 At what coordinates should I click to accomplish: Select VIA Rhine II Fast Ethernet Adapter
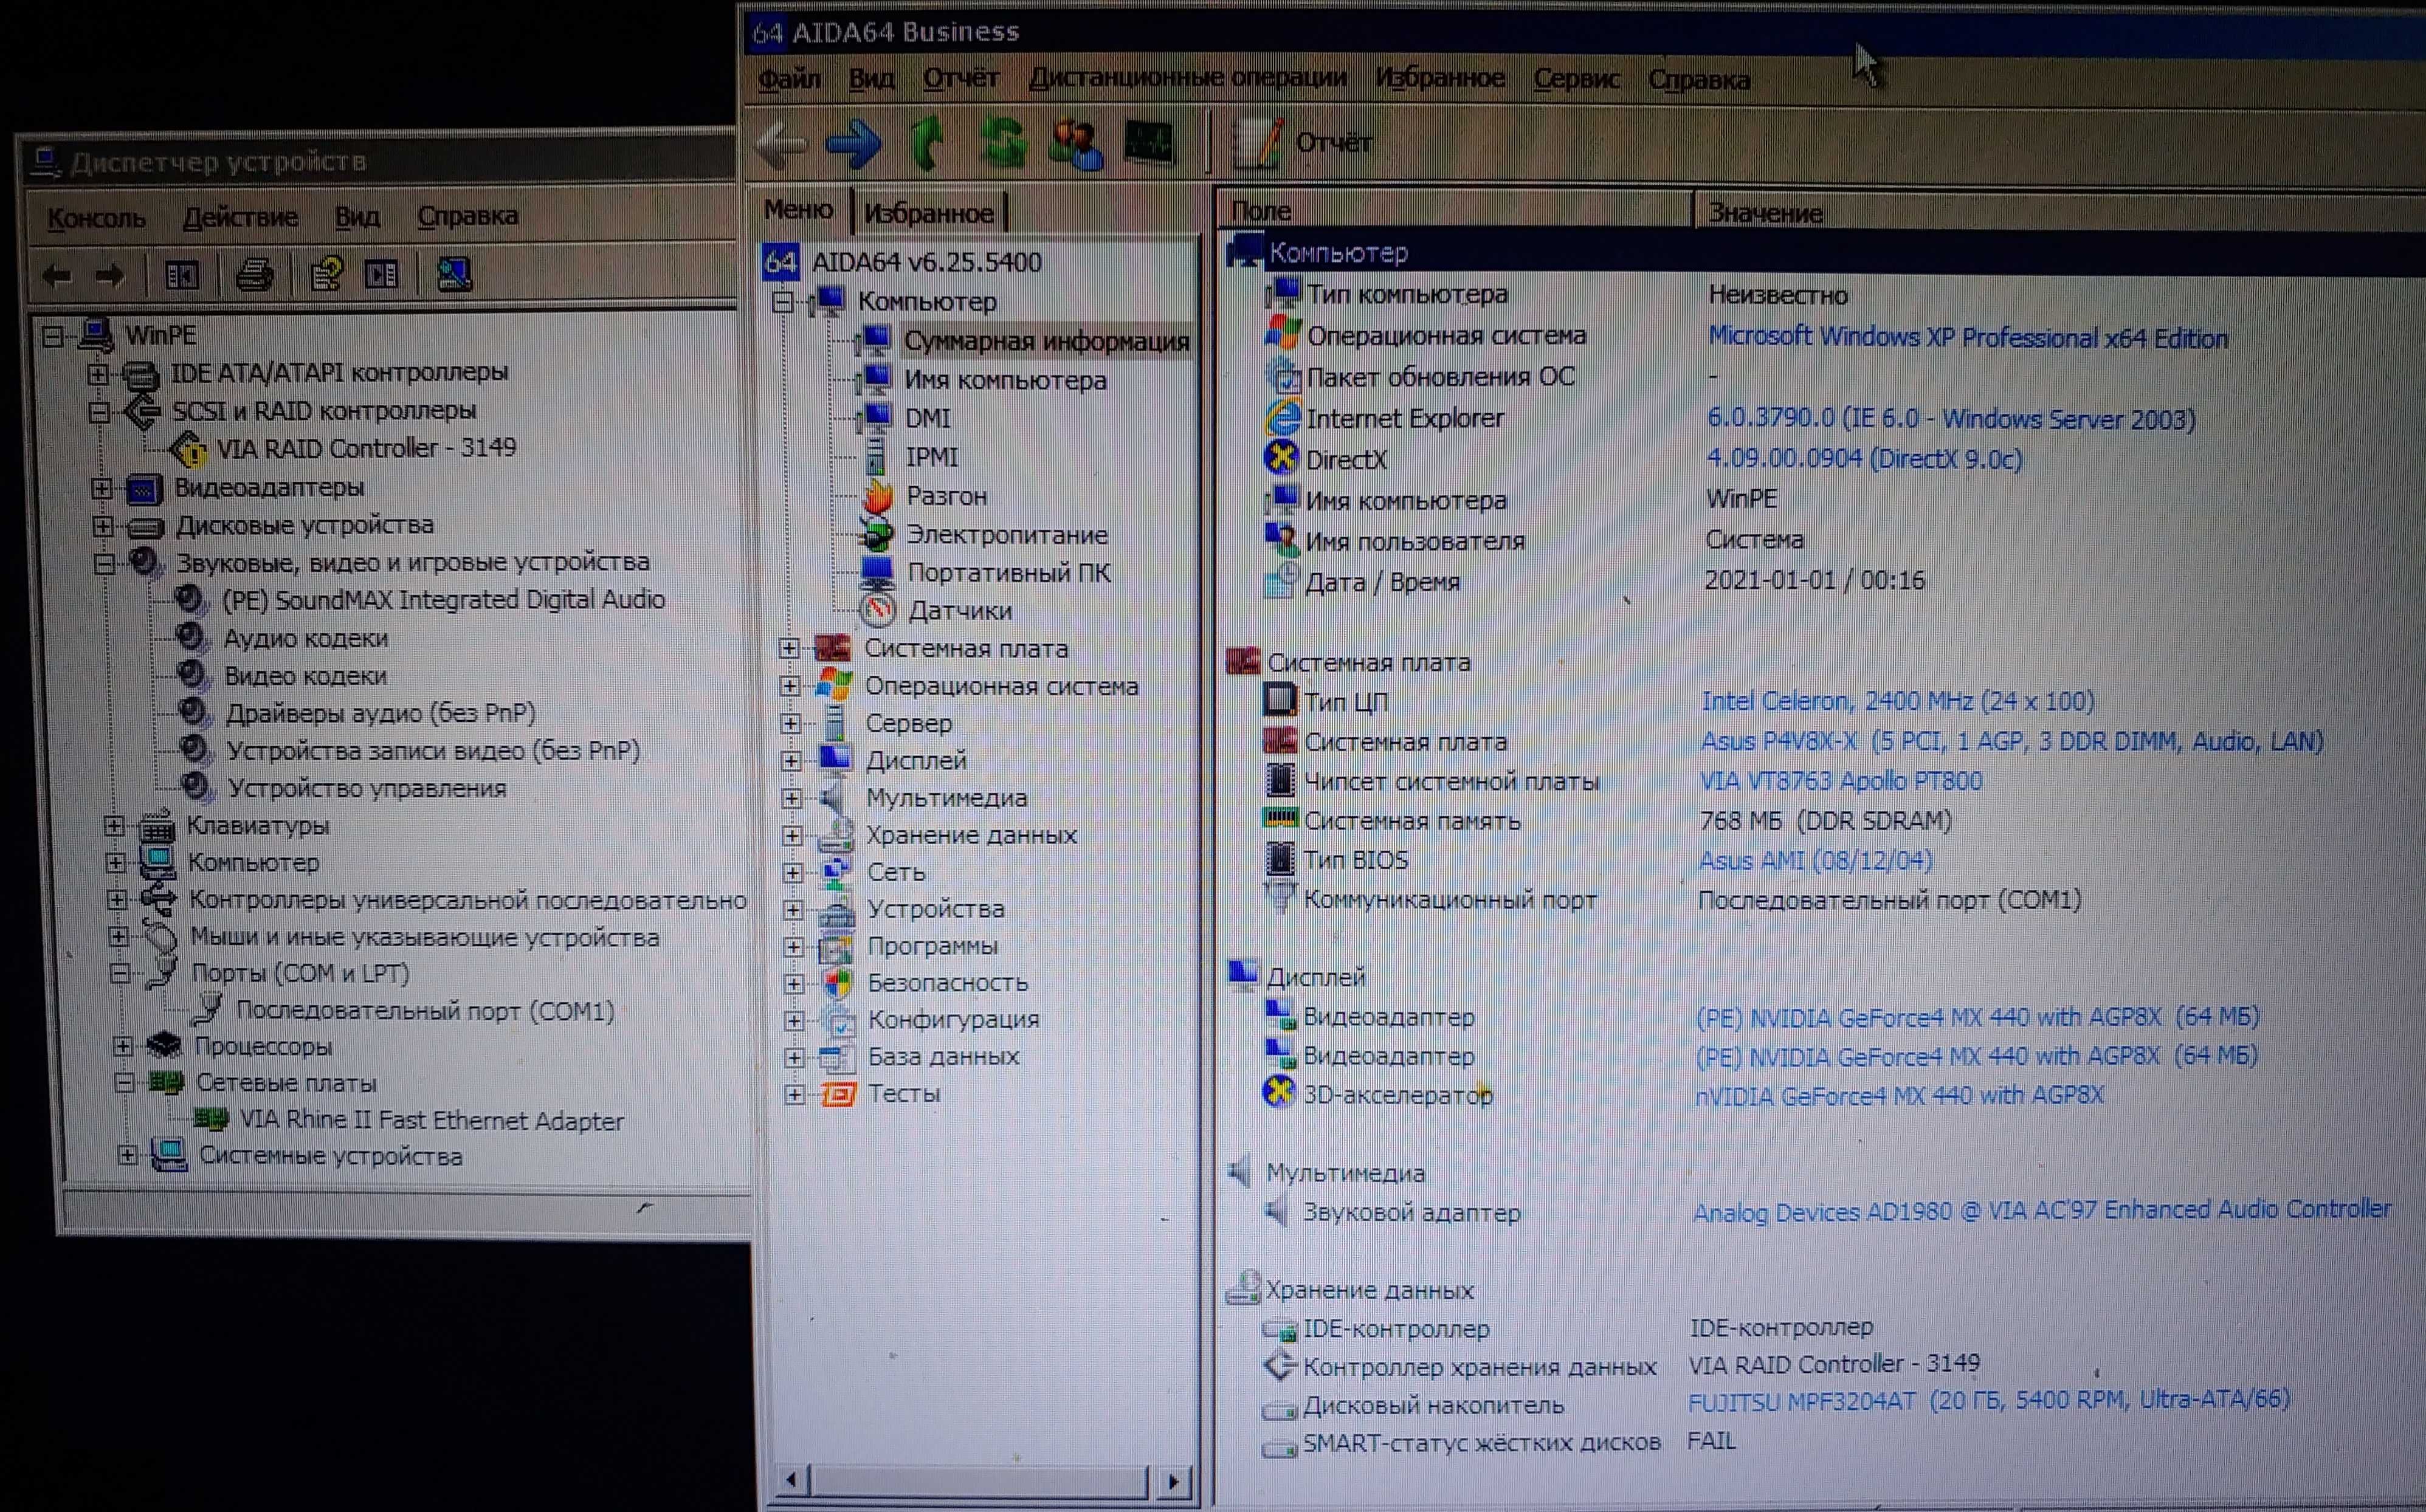point(431,1120)
